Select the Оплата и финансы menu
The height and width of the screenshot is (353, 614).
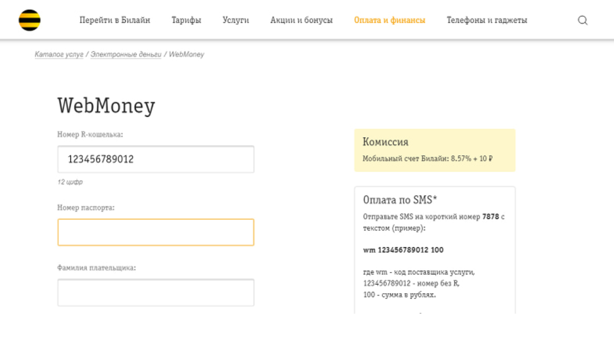click(390, 20)
